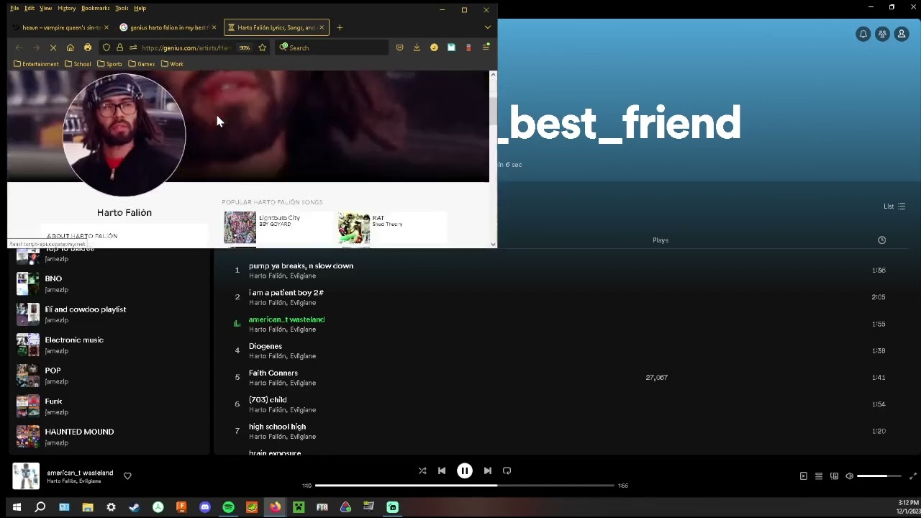The height and width of the screenshot is (518, 921).
Task: Open the tracking protection shield icon
Action: pyautogui.click(x=106, y=47)
